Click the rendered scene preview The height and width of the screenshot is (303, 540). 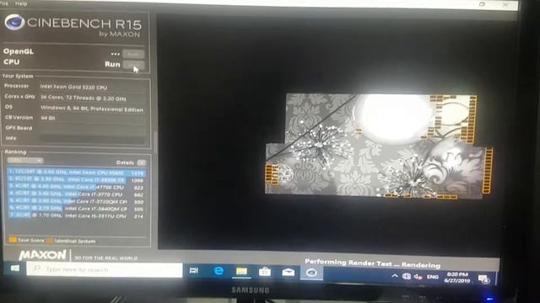pos(378,146)
